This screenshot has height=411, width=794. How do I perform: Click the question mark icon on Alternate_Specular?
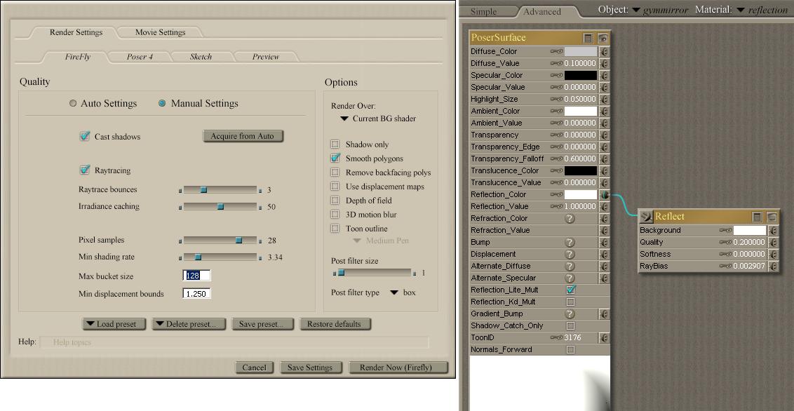(570, 278)
